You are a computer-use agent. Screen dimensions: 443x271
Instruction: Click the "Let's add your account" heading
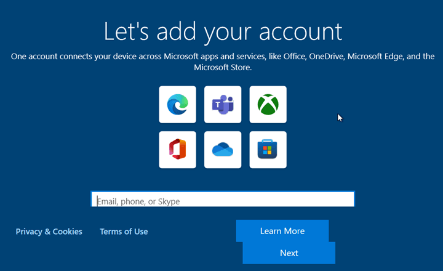tap(223, 32)
